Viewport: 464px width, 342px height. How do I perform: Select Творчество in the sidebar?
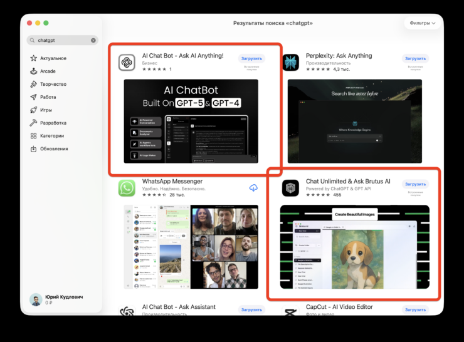[53, 84]
